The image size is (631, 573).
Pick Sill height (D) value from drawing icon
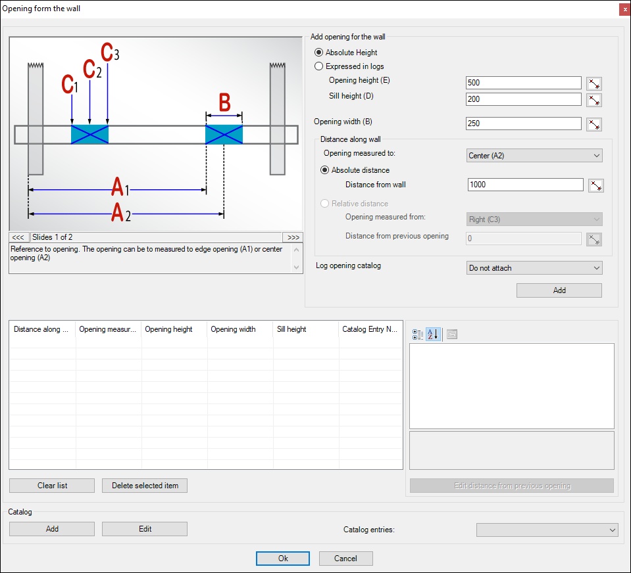[x=594, y=100]
